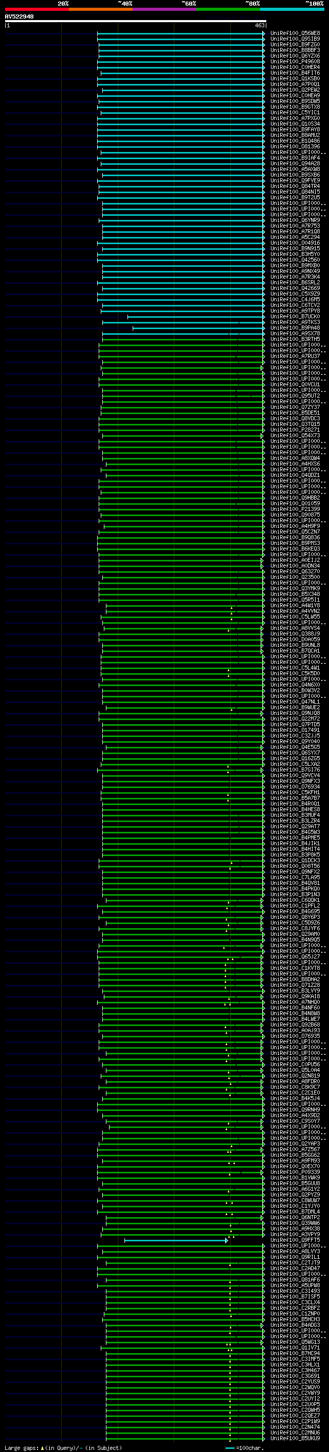Click the short cyan alignment bar for UniRef100_B9PA48
Viewport: 329px width, 1452px height.
click(x=198, y=328)
